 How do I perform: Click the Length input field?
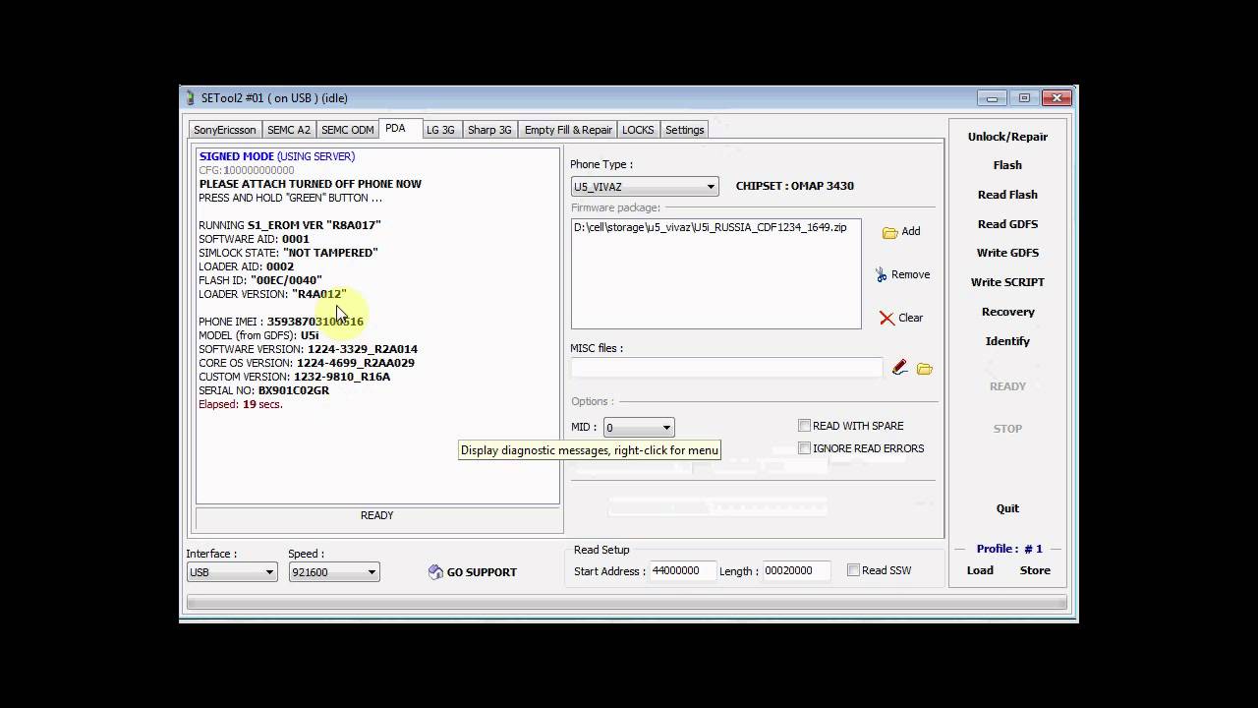tap(796, 570)
